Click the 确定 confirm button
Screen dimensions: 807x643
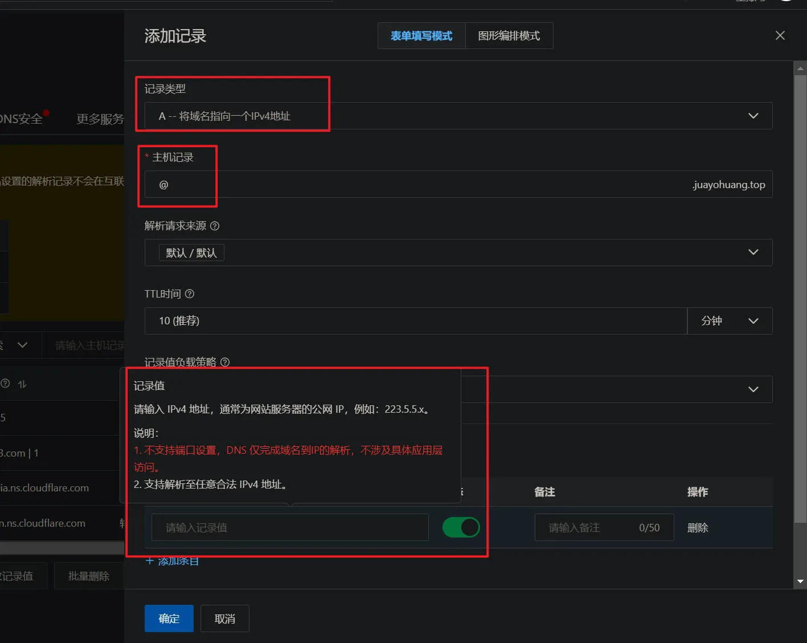point(169,618)
